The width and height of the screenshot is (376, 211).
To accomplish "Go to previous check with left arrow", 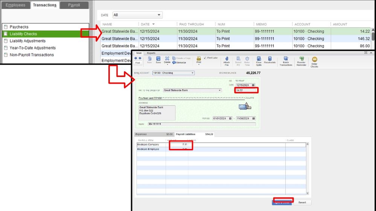I will 136,58.
